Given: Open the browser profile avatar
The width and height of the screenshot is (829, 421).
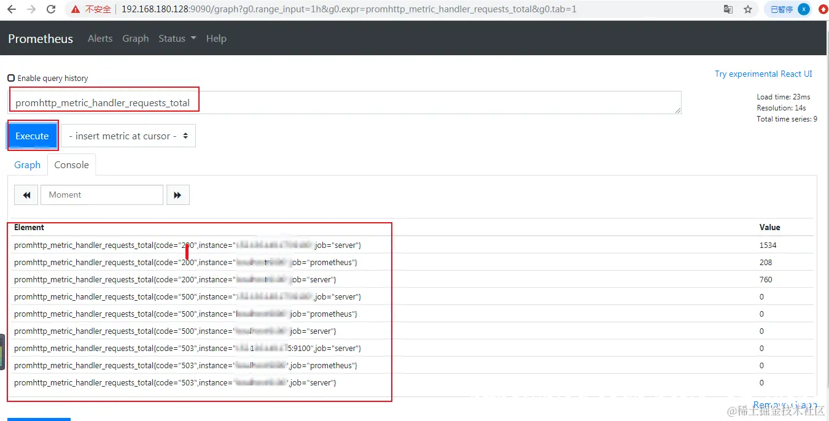Looking at the screenshot, I should click(804, 9).
